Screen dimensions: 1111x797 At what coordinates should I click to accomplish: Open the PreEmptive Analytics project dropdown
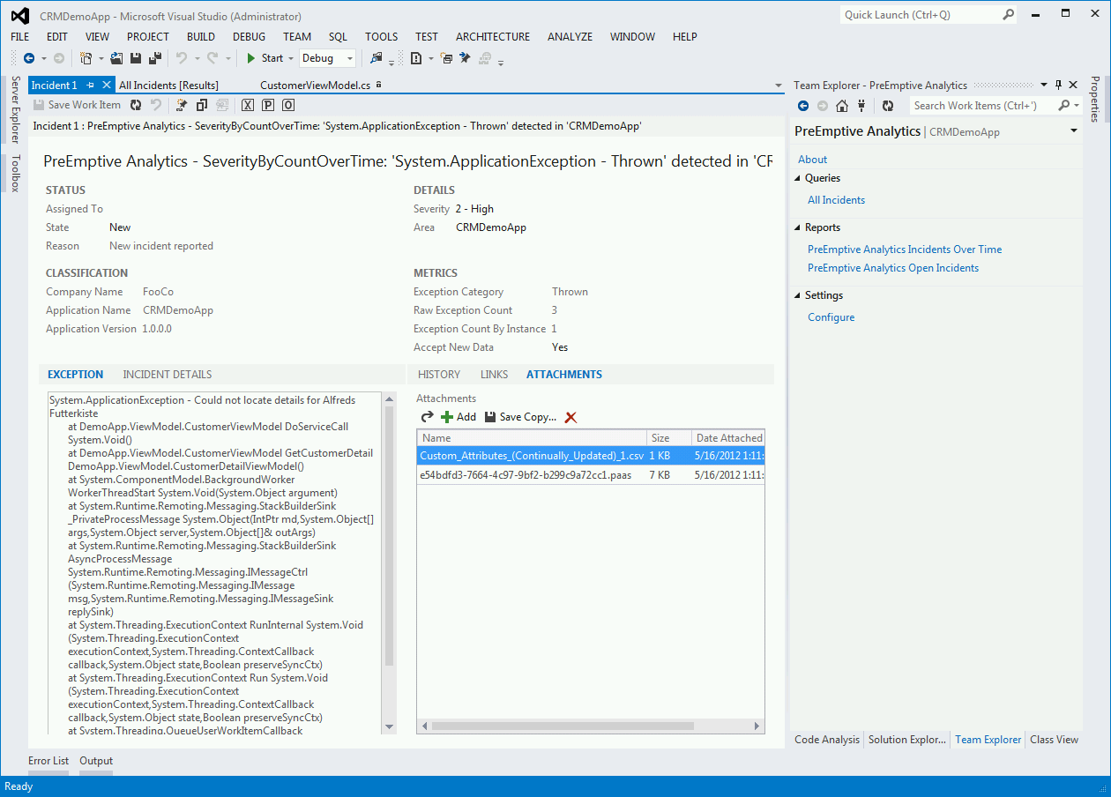click(1074, 131)
